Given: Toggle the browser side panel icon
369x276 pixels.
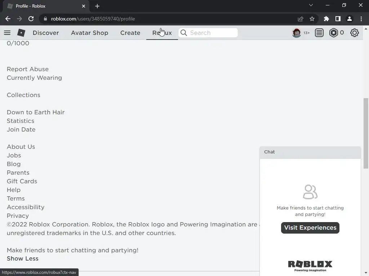Looking at the screenshot, I should 338,19.
